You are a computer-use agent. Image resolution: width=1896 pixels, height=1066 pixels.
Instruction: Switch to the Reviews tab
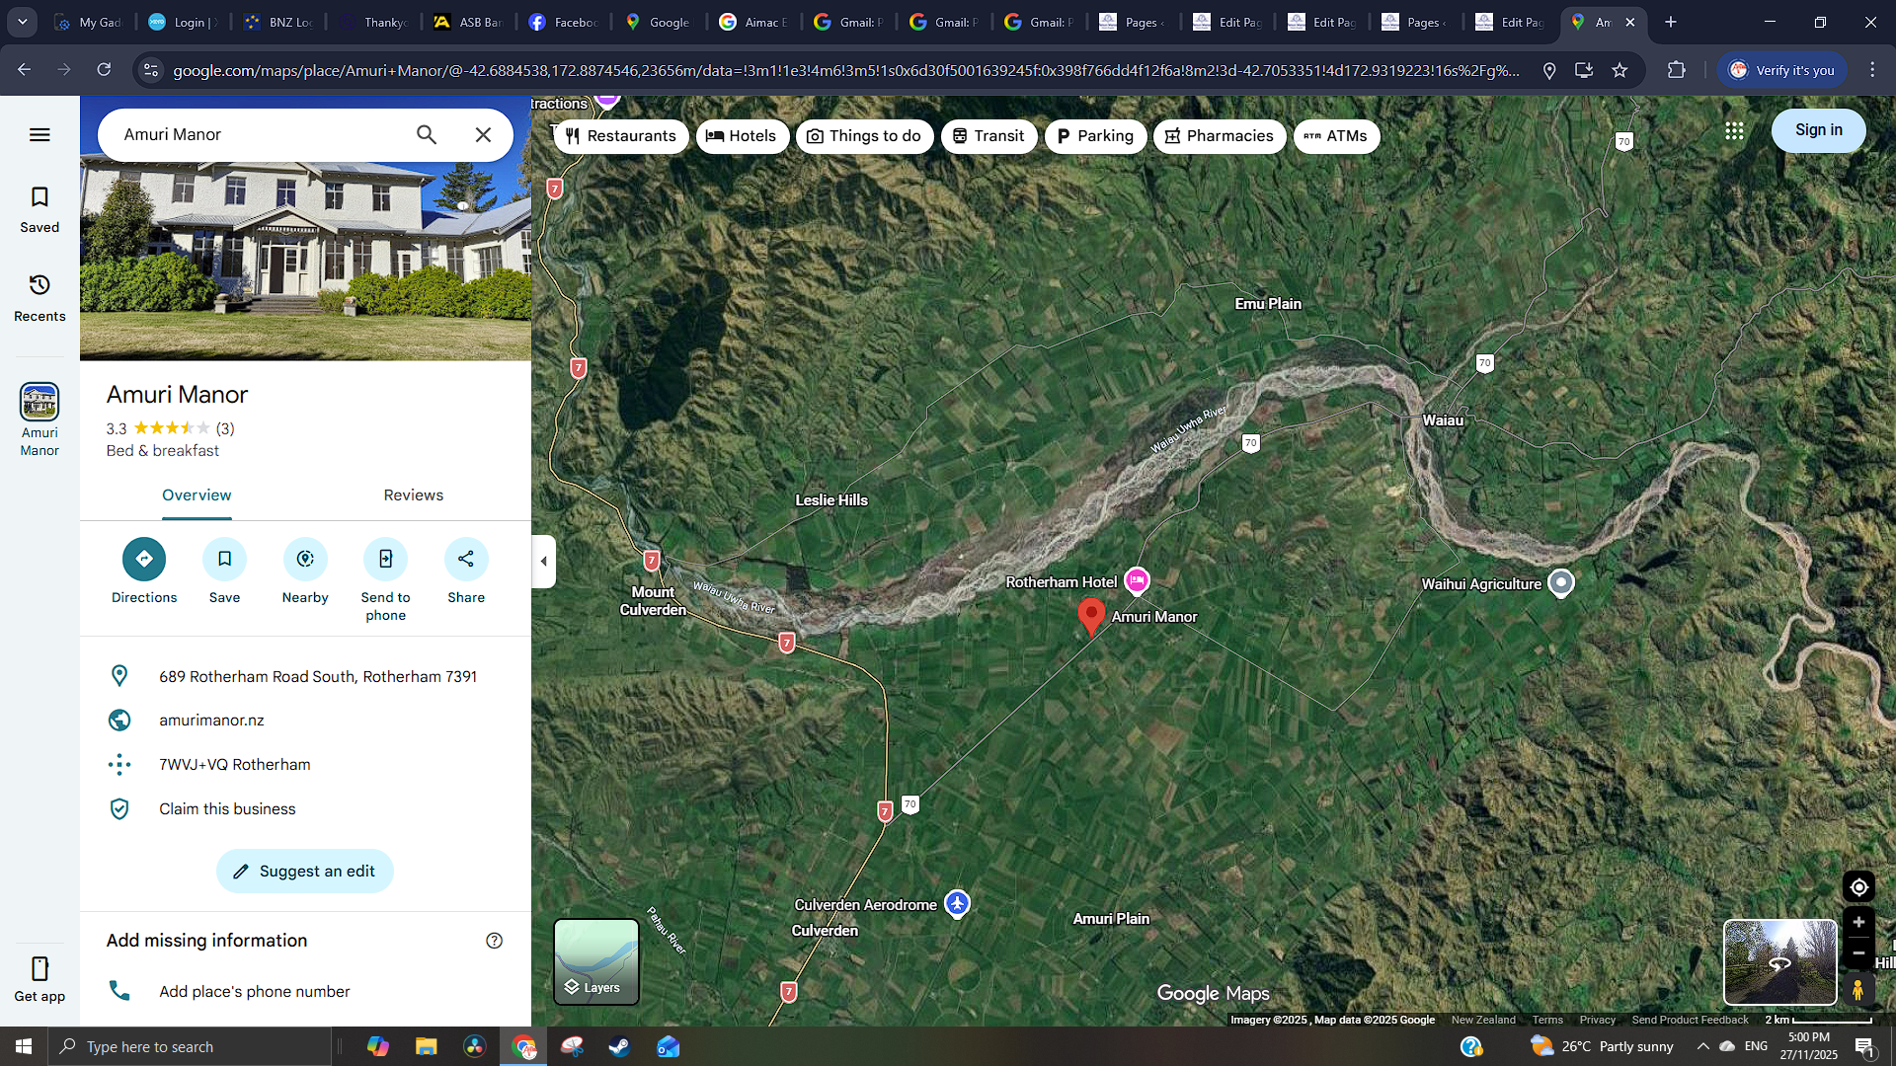pos(413,495)
